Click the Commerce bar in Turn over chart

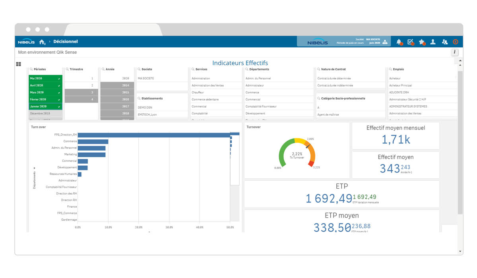[93, 141]
